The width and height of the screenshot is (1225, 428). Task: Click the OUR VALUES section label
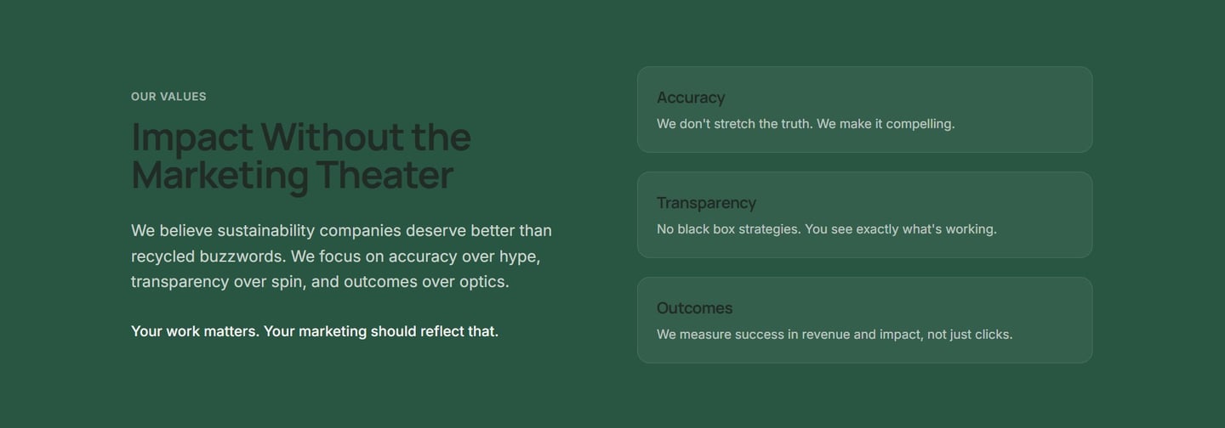(168, 97)
